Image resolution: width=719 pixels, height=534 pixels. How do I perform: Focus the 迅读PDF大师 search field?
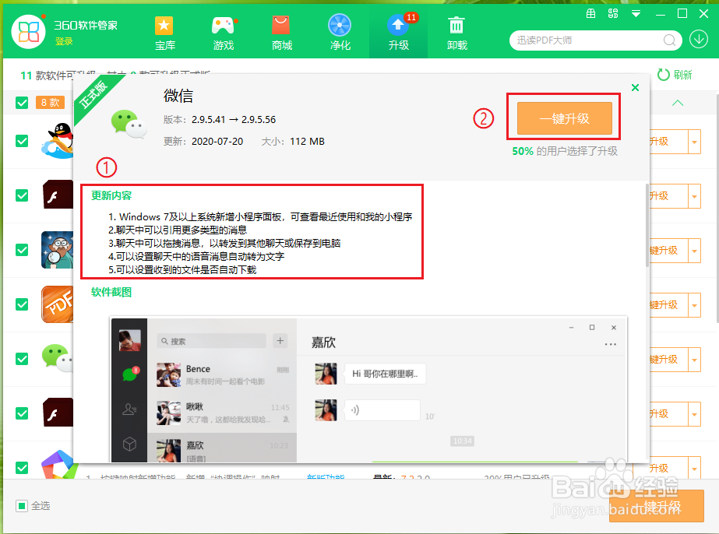tap(588, 40)
